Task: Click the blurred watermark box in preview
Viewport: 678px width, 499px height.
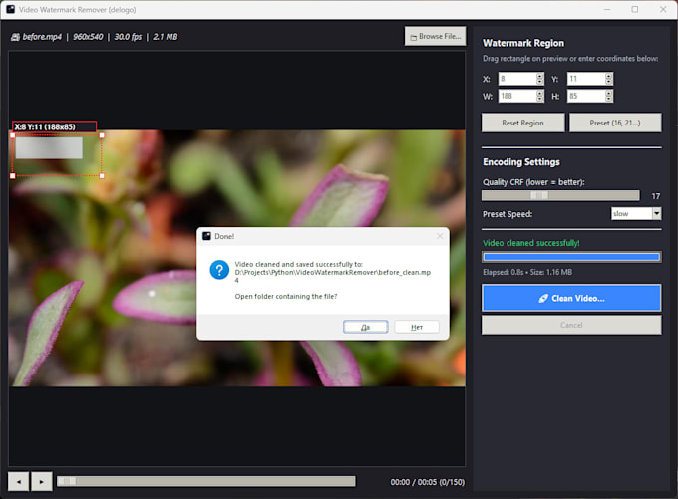Action: [49, 148]
